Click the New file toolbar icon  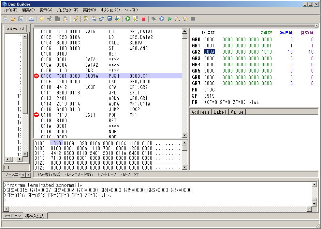tap(6, 19)
